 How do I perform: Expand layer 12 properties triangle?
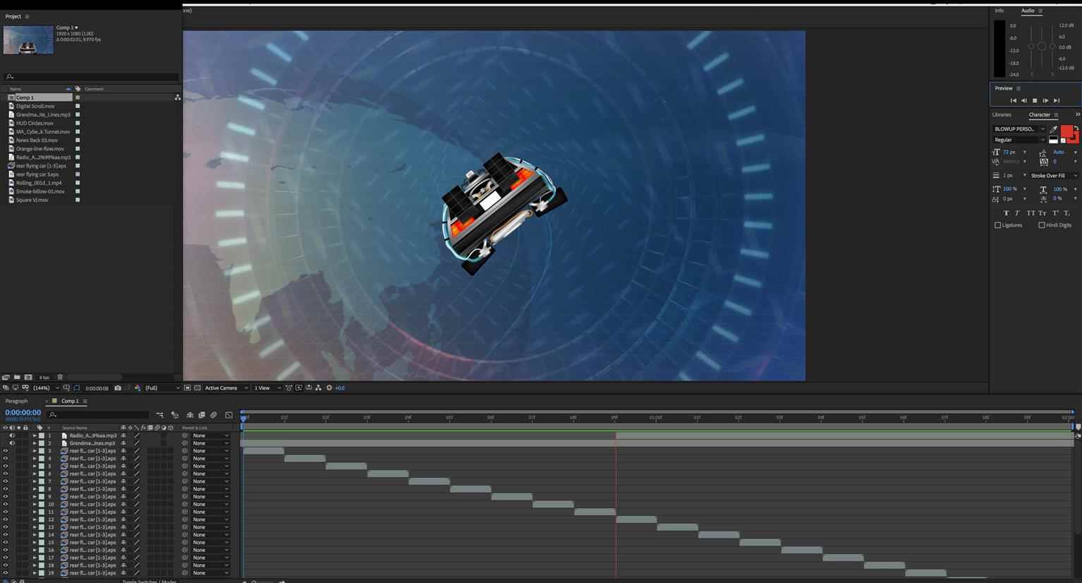35,519
